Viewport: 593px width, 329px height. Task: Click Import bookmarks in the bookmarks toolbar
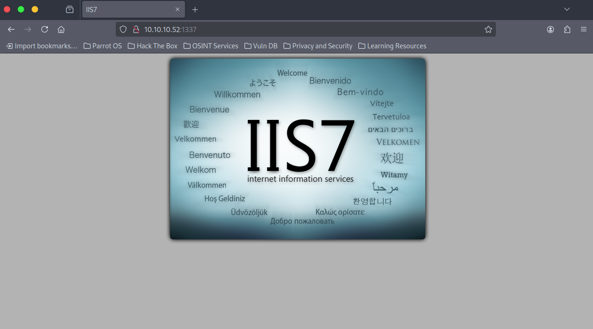41,46
